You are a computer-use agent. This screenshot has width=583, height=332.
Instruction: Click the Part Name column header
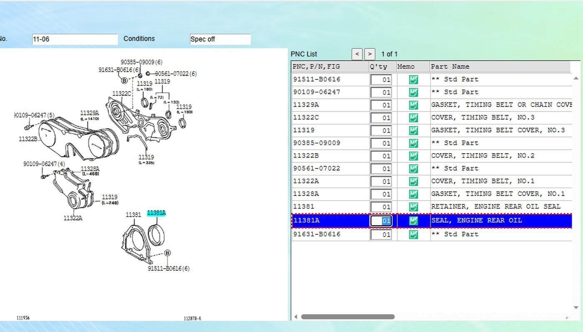[x=500, y=67]
